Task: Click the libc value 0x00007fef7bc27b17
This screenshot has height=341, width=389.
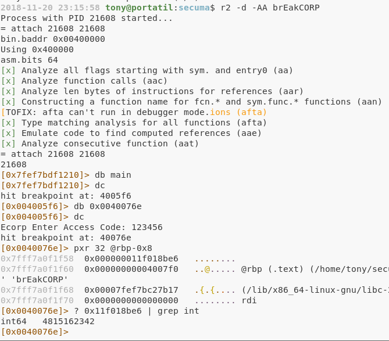Action: tap(131, 290)
